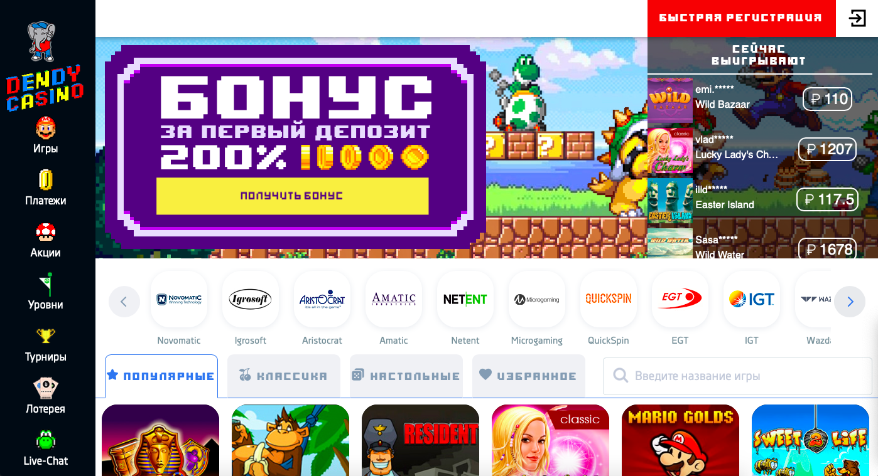This screenshot has width=878, height=476.
Task: Open the Игры section with Mario icon
Action: [46, 135]
